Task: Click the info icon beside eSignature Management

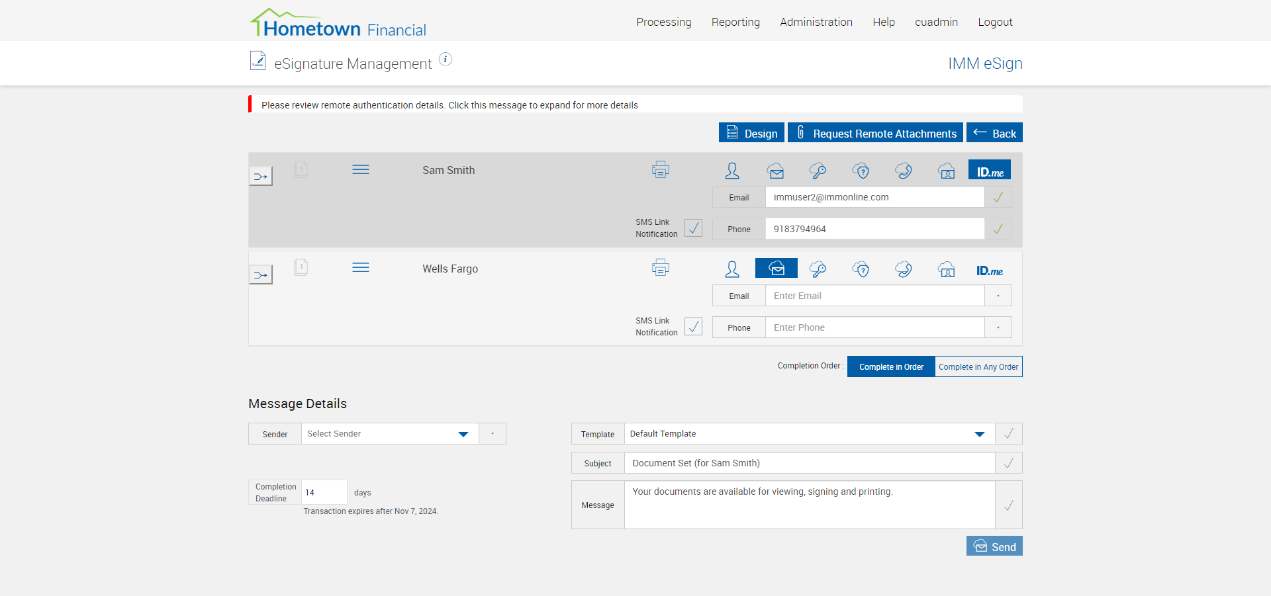Action: point(446,60)
